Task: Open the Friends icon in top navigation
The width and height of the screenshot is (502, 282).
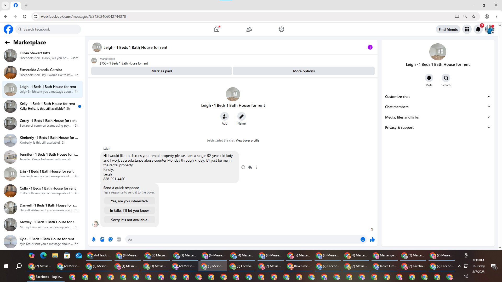Action: 249,29
